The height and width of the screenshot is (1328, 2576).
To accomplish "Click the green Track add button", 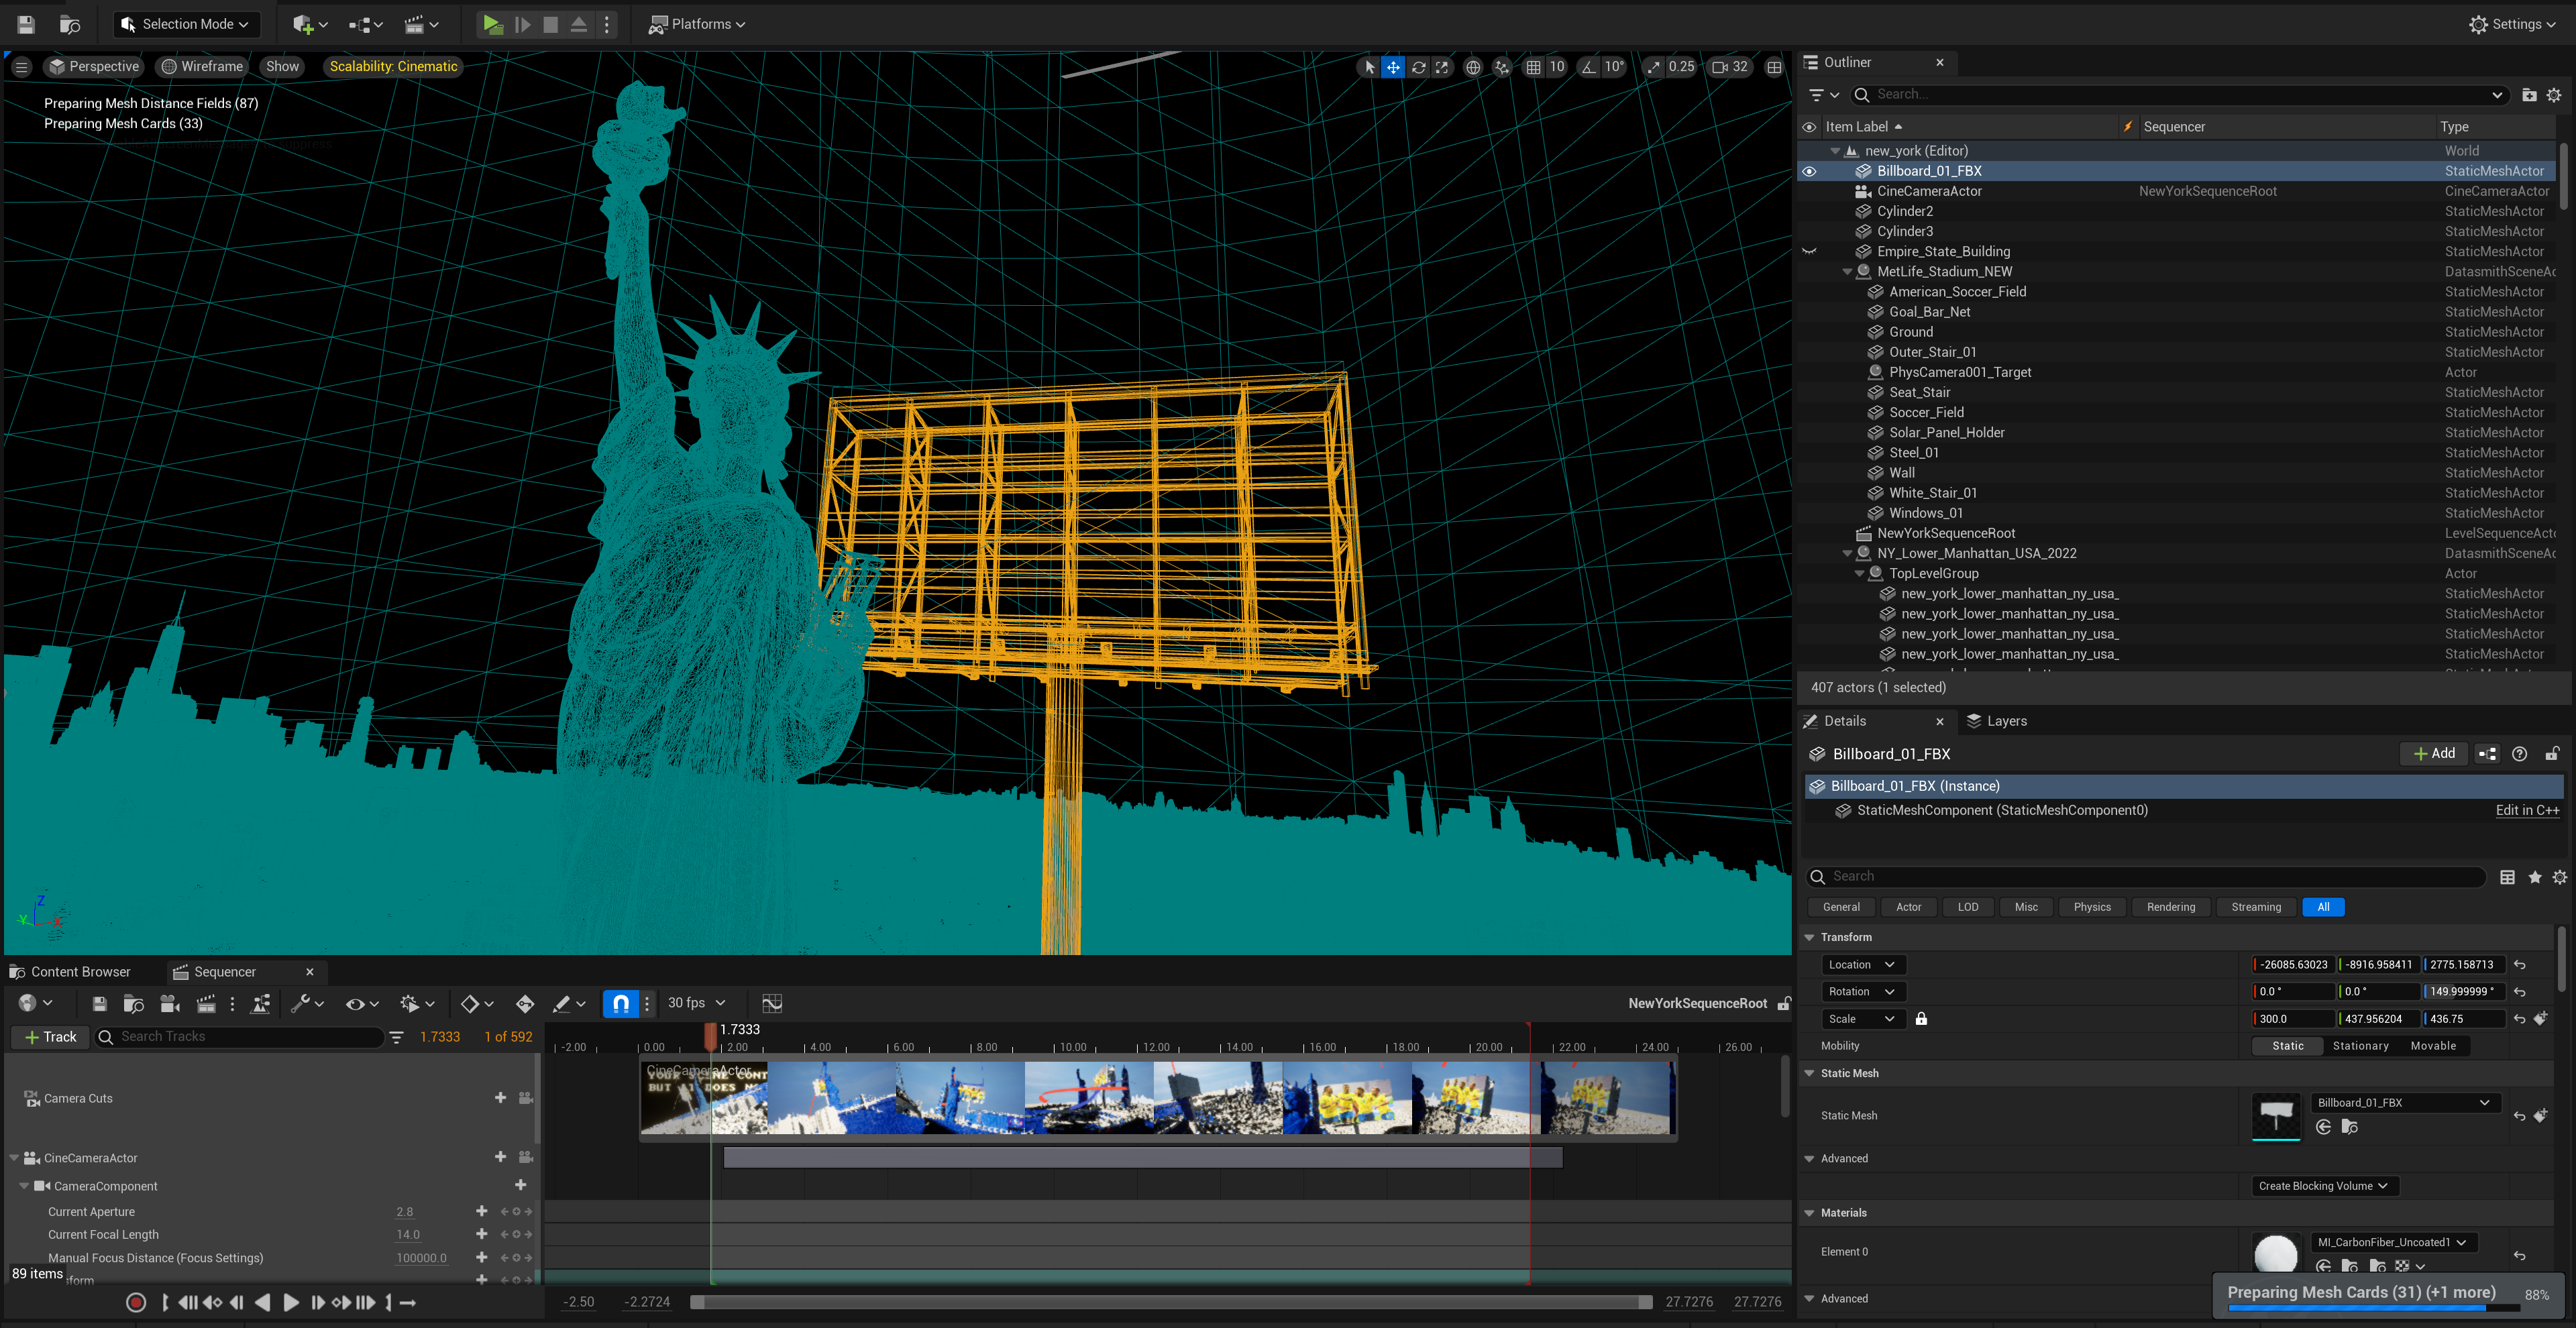I will (x=50, y=1038).
